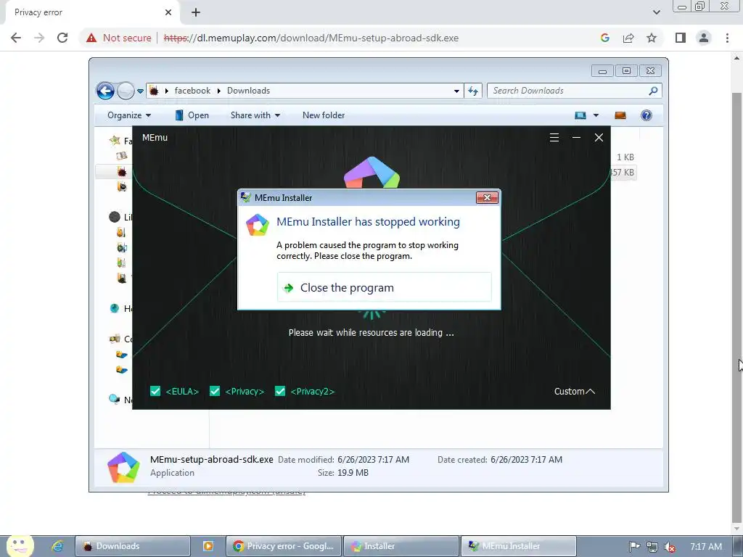
Task: Click Libraries icon in navigation pane
Action: tap(115, 217)
